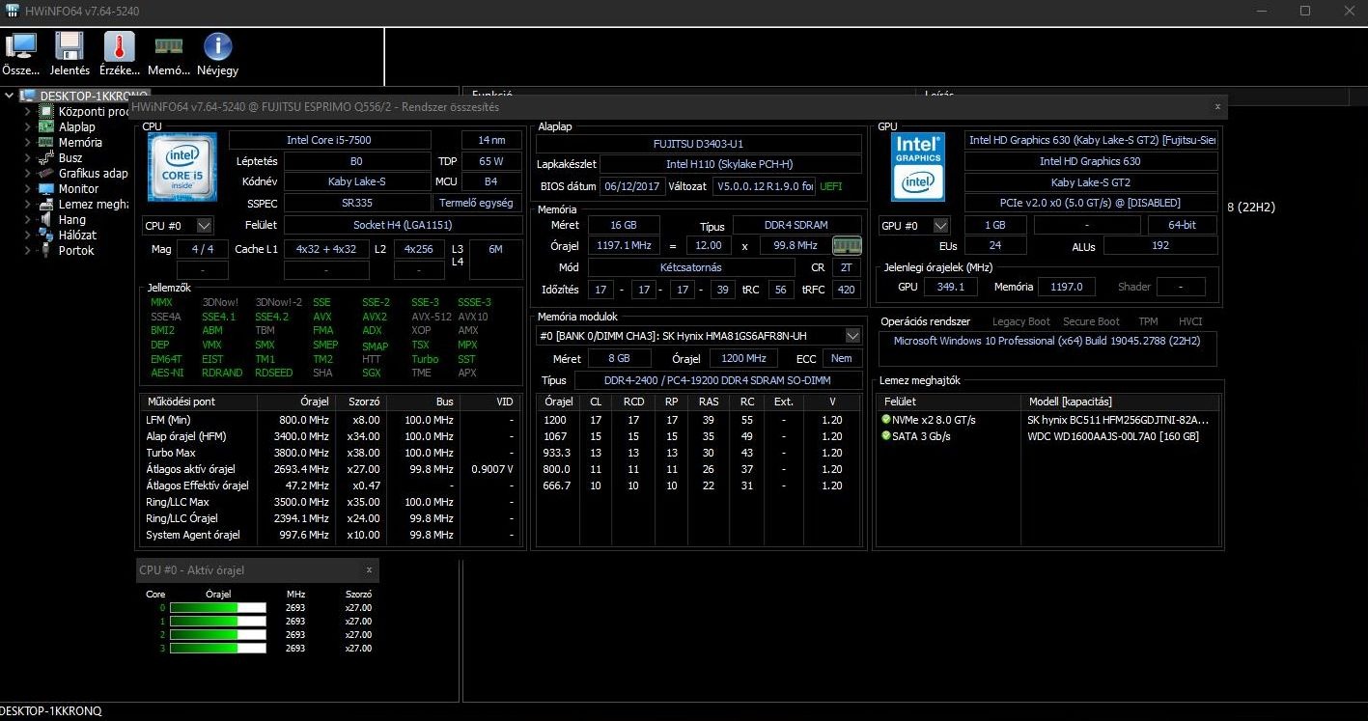Click 933.3 row in memory timings table

(699, 453)
